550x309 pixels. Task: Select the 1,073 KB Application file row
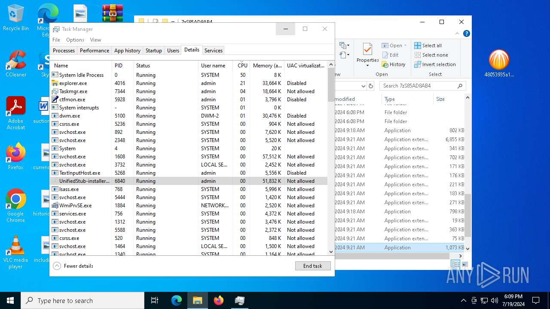coord(400,248)
